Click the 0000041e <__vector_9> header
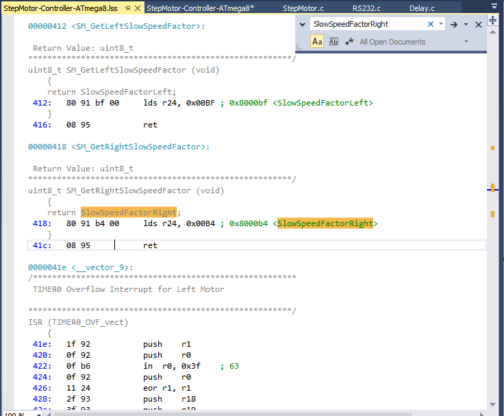This screenshot has width=504, height=416. coord(80,267)
